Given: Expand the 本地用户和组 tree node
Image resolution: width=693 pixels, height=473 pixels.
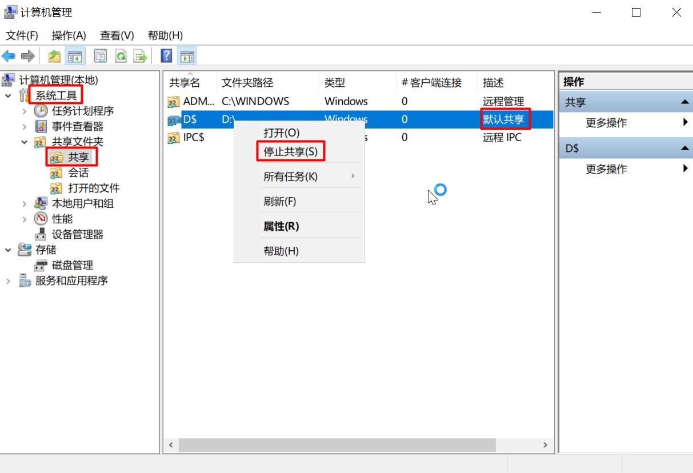Looking at the screenshot, I should pyautogui.click(x=24, y=203).
